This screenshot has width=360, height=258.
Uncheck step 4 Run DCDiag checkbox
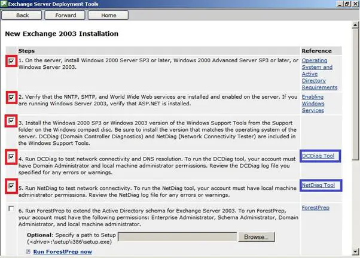11,157
